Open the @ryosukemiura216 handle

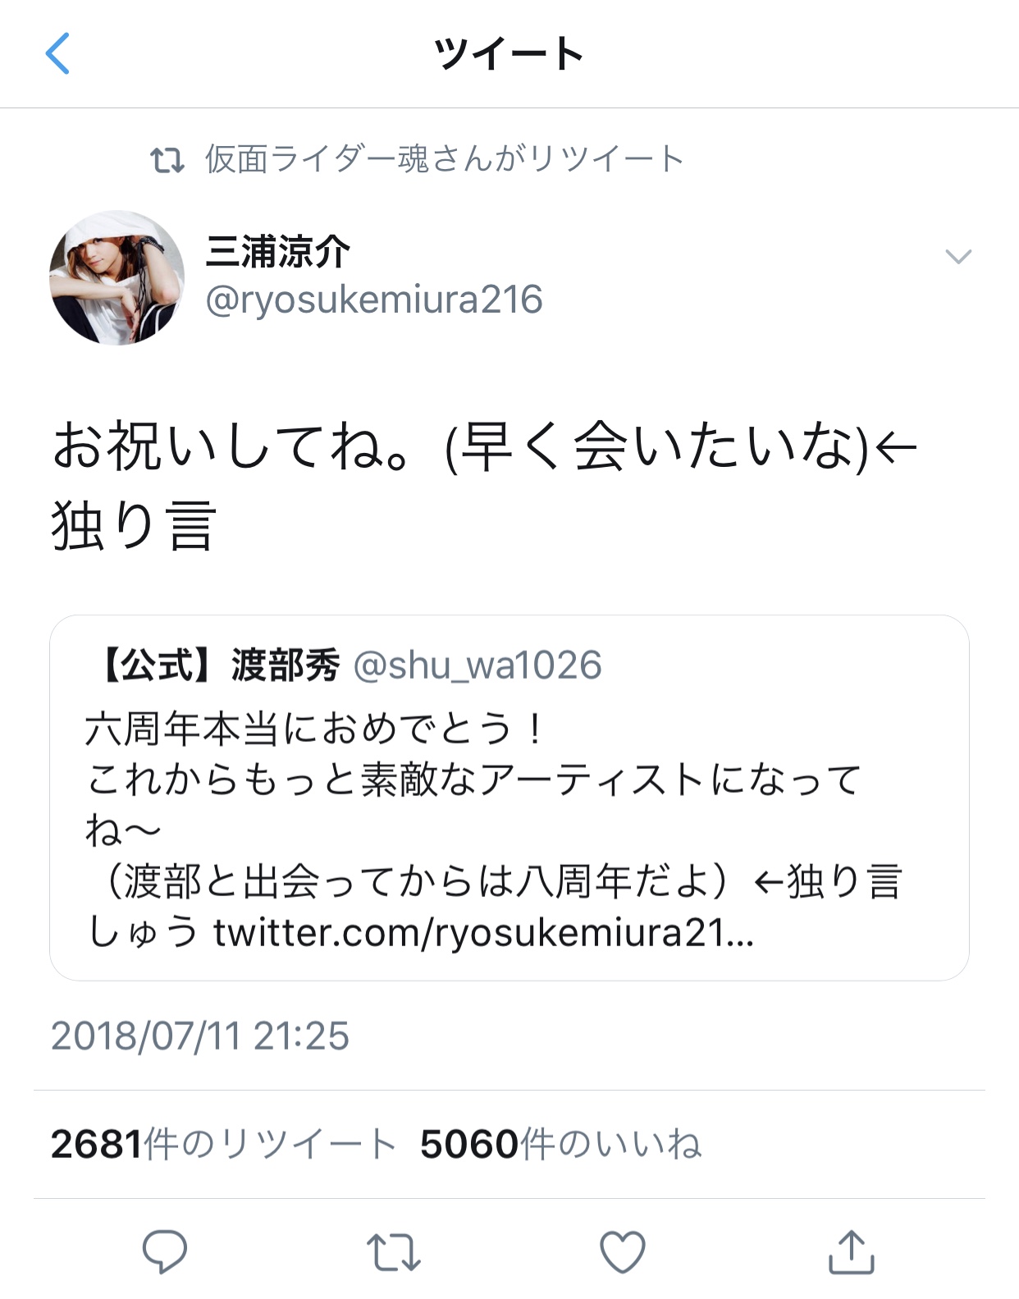[x=373, y=300]
